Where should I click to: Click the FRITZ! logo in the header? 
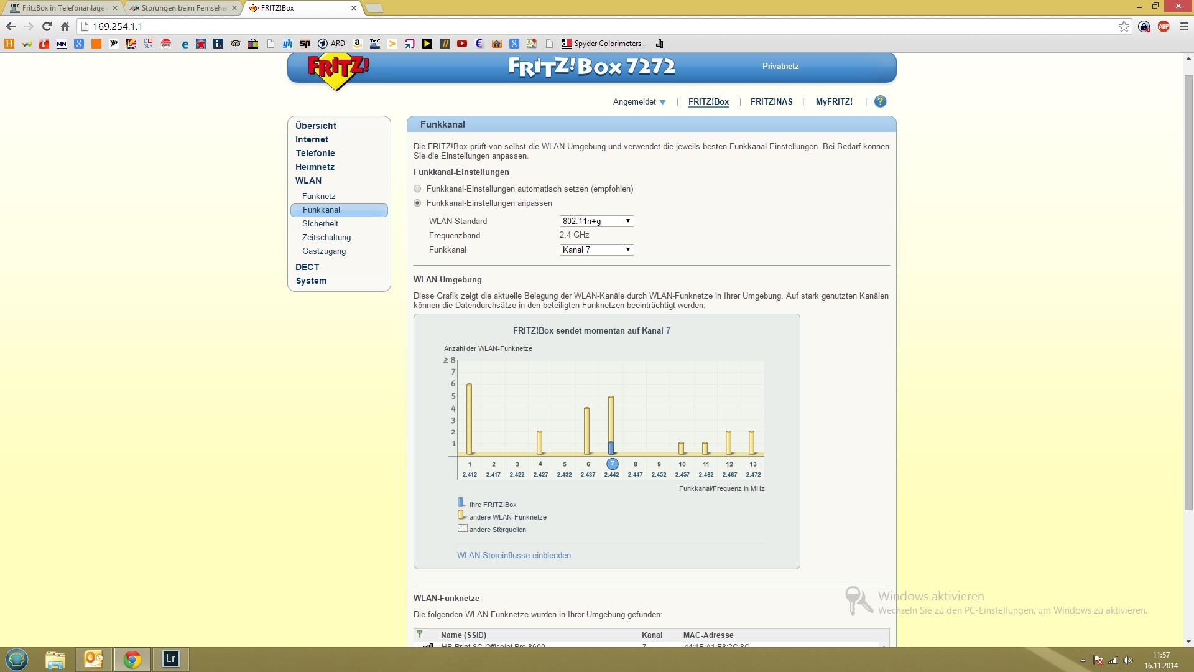pyautogui.click(x=338, y=72)
